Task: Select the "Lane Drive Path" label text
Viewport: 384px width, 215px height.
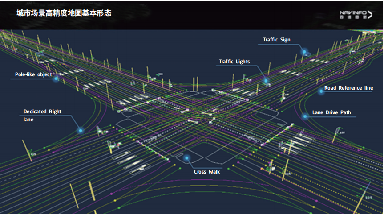Action: [331, 112]
